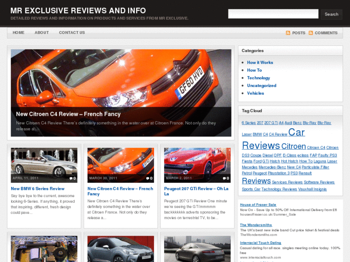The image size is (350, 262).
Task: Select the How it Works category
Action: (x=260, y=62)
